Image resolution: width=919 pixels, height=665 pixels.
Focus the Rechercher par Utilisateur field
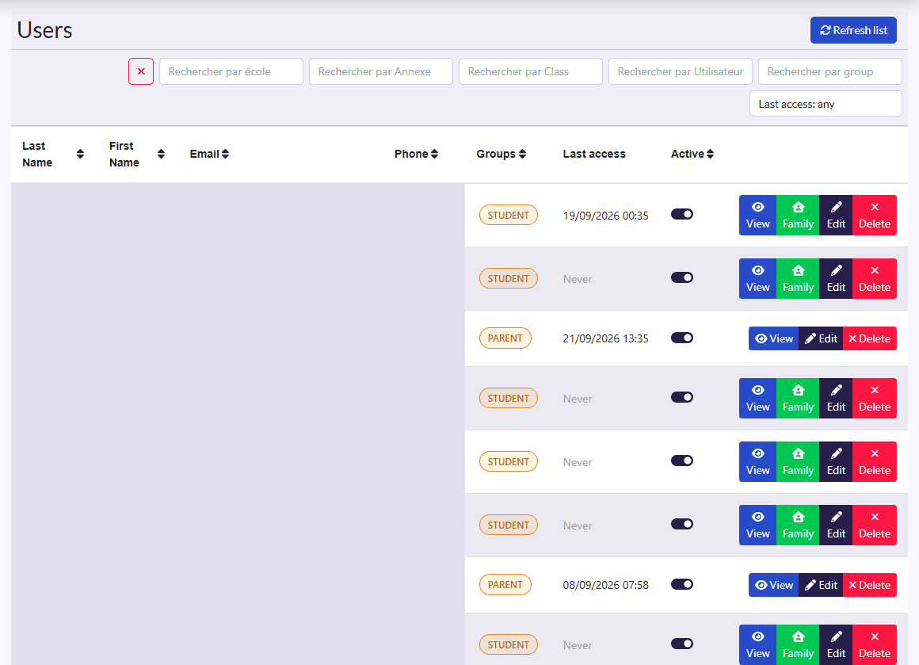tap(681, 71)
